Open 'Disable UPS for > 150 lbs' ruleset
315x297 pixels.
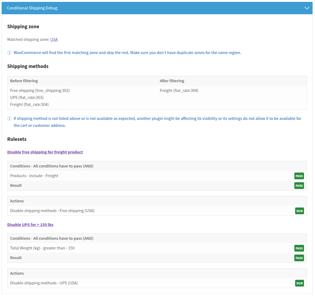30,225
